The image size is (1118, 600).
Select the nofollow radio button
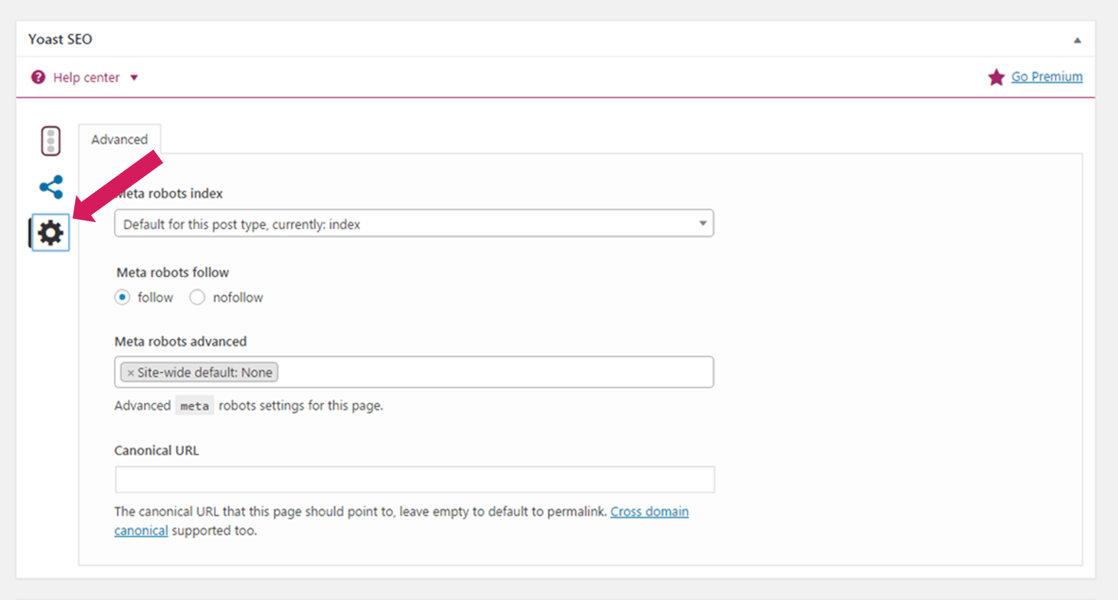[x=198, y=298]
